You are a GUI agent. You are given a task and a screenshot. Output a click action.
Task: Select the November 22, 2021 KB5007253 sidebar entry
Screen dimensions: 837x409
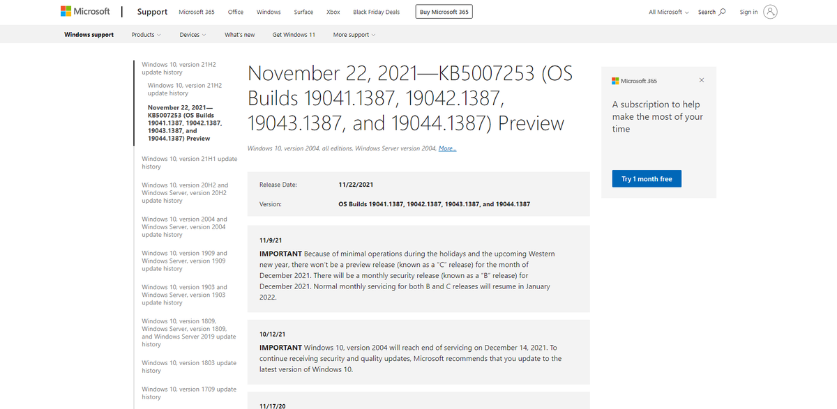185,123
